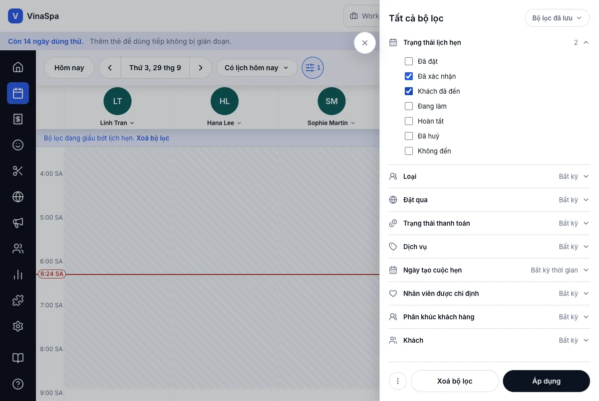Screen dimensions: 599x401
Task: Open the Services scissors icon in sidebar
Action: pyautogui.click(x=18, y=171)
